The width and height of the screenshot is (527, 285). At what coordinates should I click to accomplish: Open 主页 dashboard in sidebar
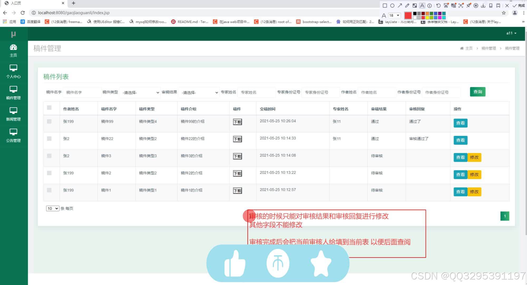[x=13, y=50]
